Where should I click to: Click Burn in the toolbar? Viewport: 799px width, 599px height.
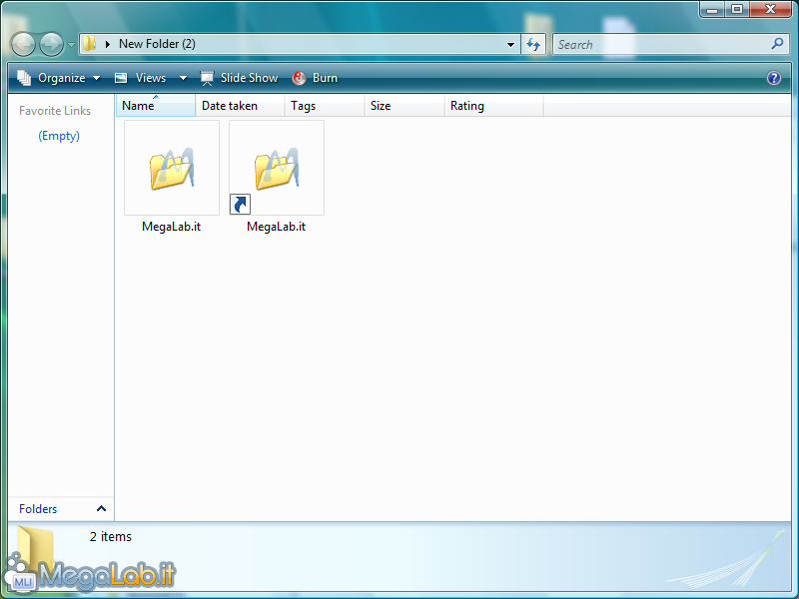pos(315,78)
